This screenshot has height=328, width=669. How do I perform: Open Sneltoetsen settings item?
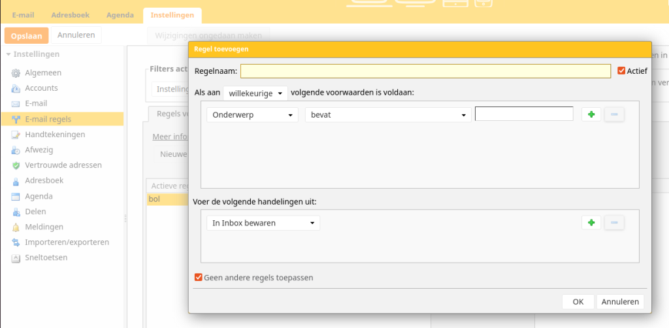(x=46, y=257)
